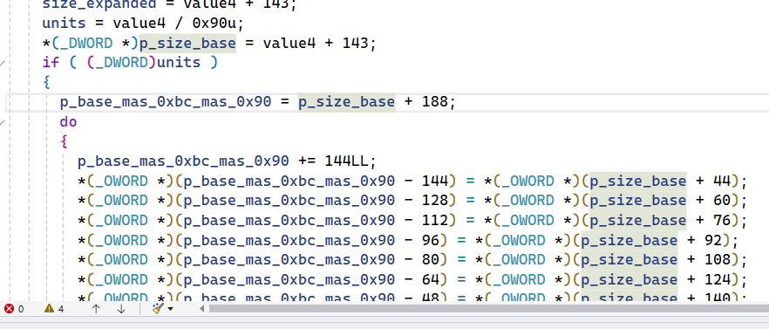Click the horizontal scrollbar thumb
This screenshot has height=329, width=769.
(489, 309)
